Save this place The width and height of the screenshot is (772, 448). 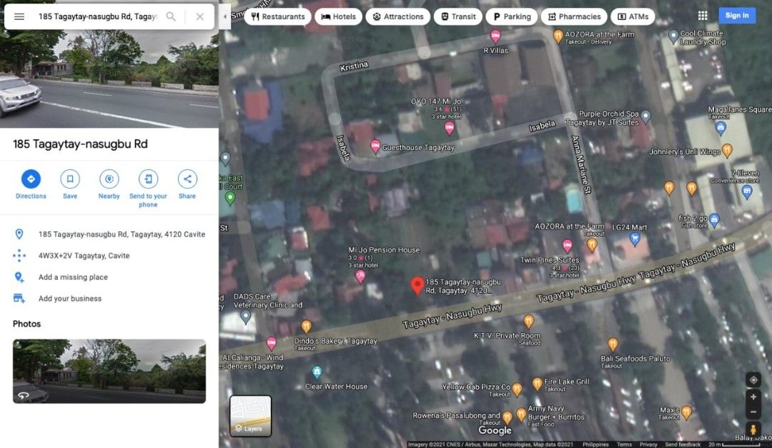(70, 184)
